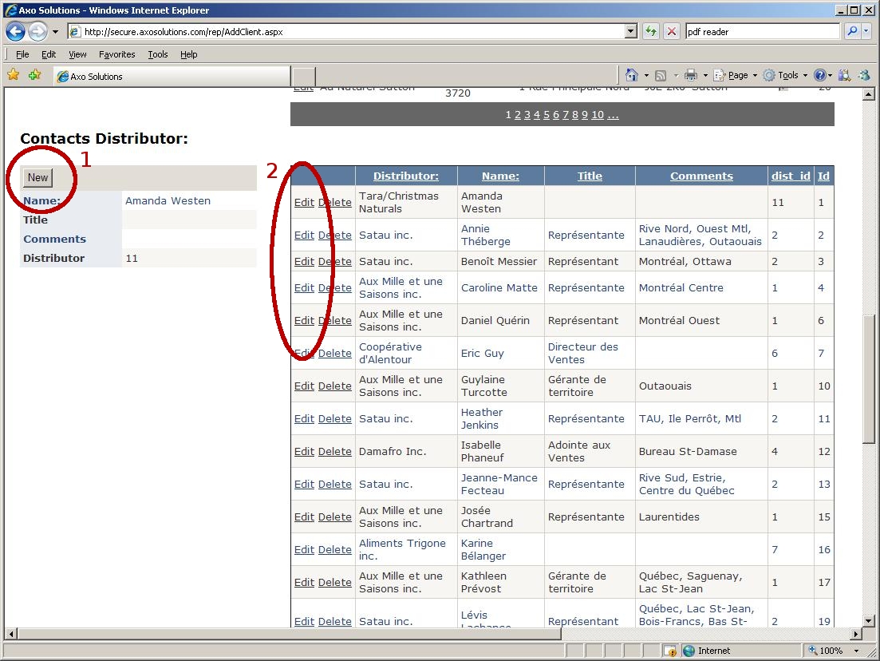Sort table by Name column header
880x661 pixels.
500,176
